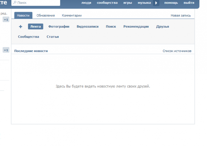The image size is (207, 146).
Task: Select the Сообщества filter
Action: pyautogui.click(x=28, y=36)
